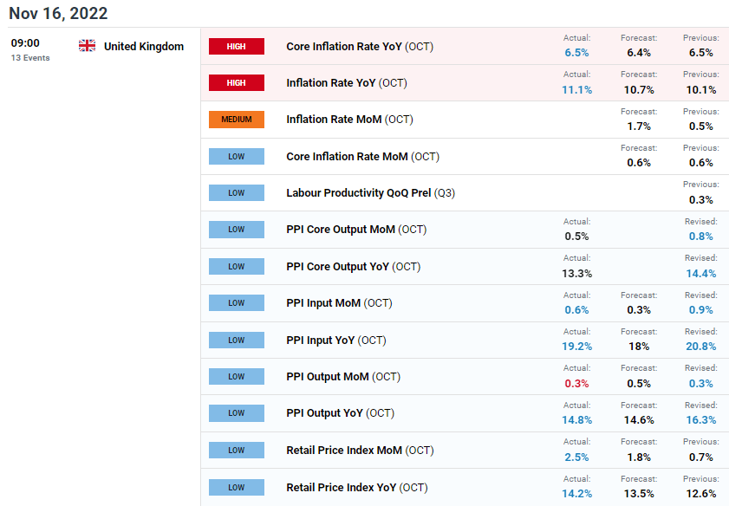Select the Retail Price Index MoM (OCT) row
The image size is (729, 506).
(465, 451)
